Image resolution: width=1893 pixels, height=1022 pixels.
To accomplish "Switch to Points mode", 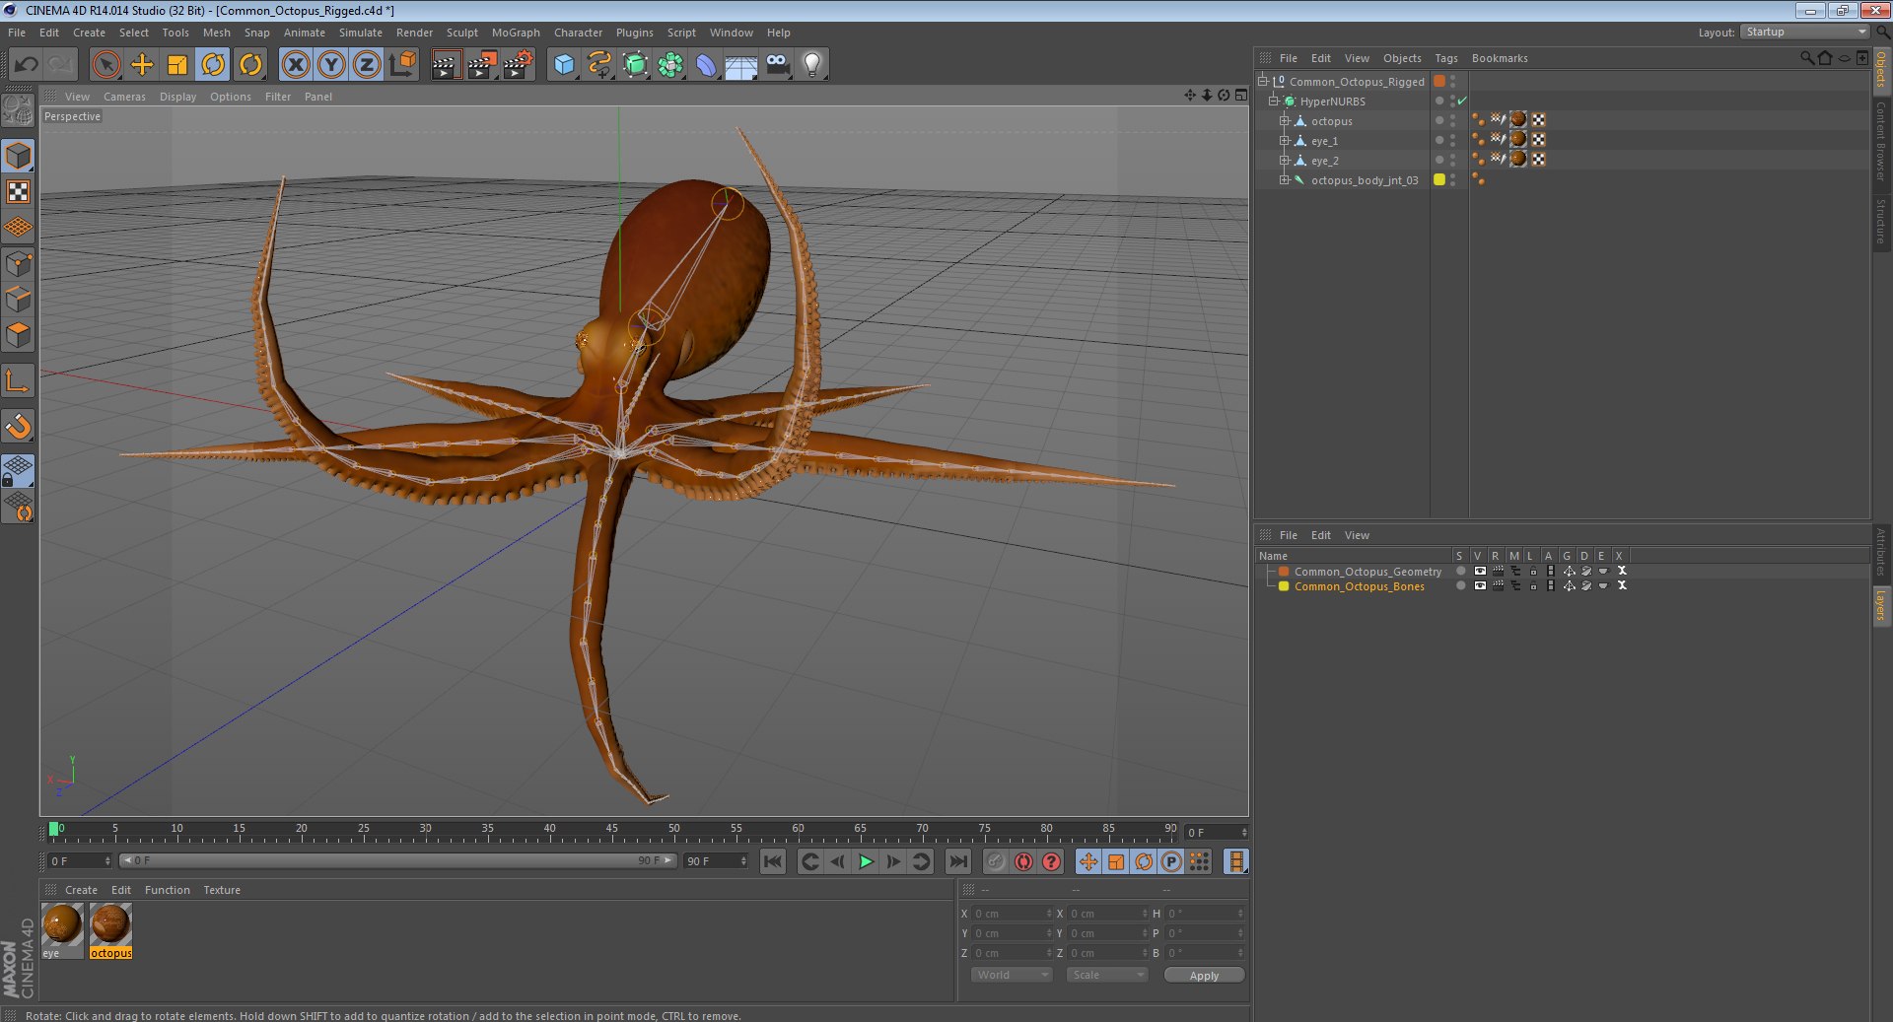I will point(18,263).
